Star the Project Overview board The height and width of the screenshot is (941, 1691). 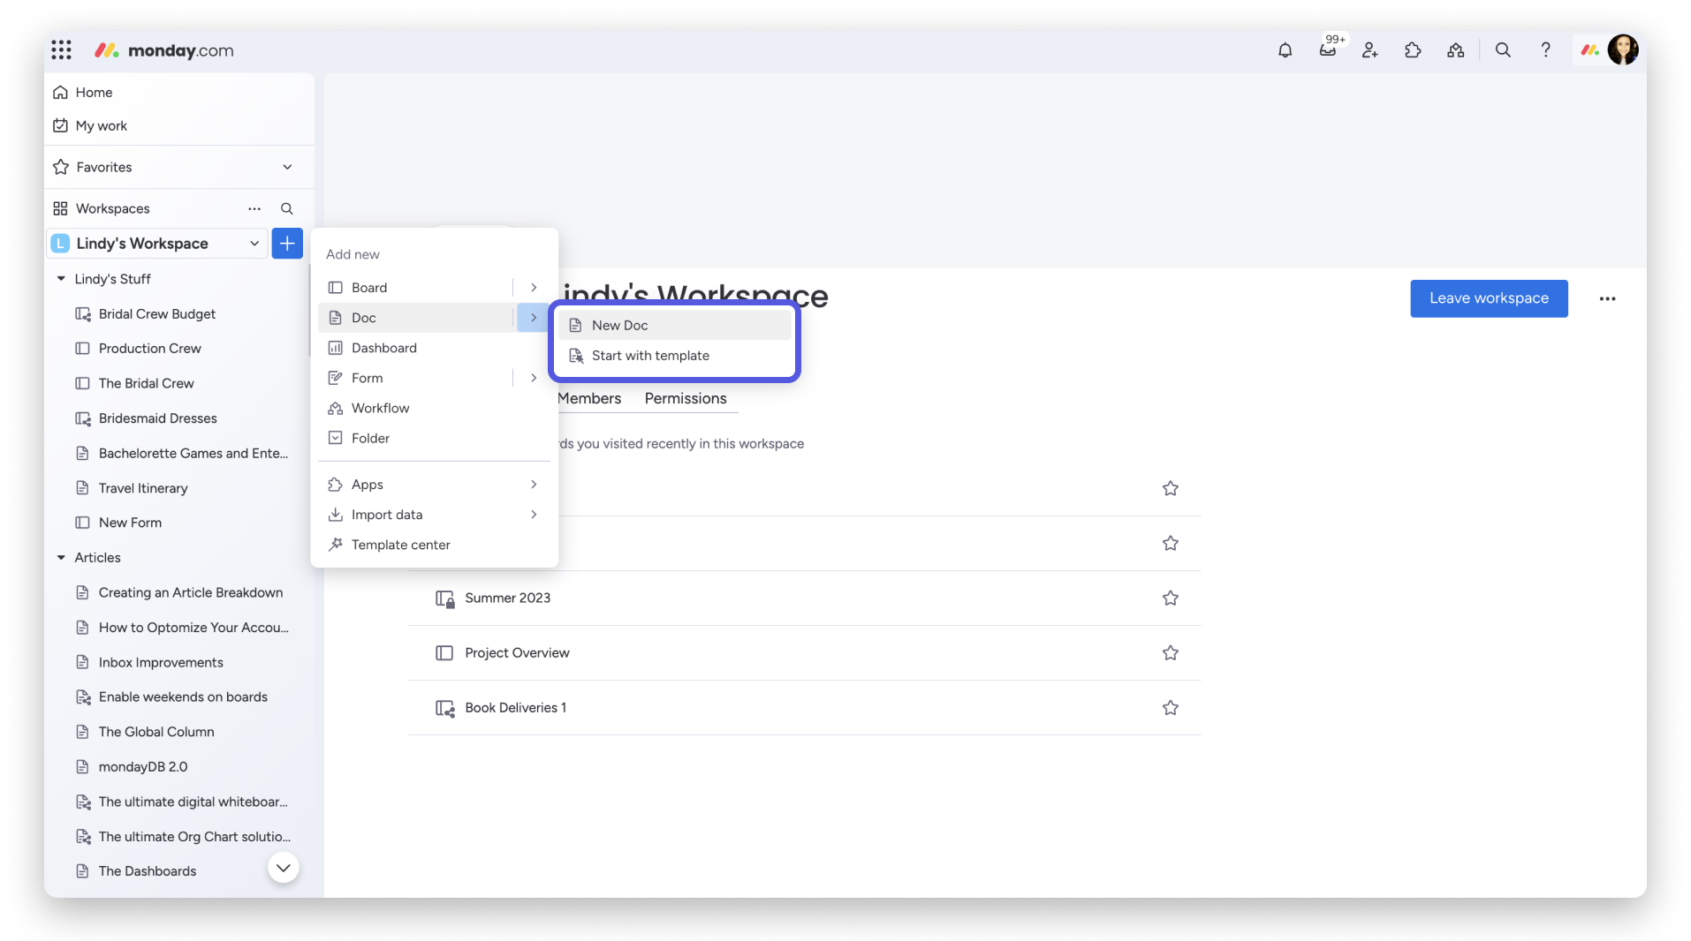click(x=1170, y=653)
